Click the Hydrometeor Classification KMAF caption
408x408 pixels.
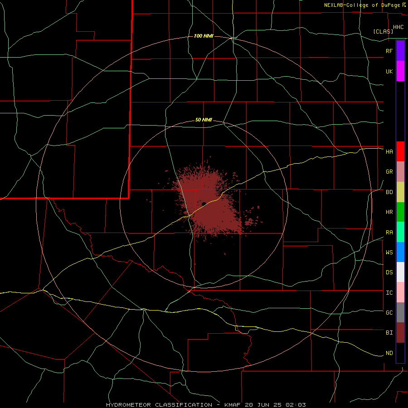[206, 405]
